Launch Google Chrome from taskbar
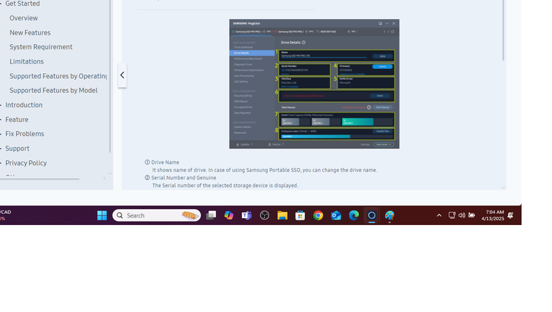Viewport: 552px width, 312px height. tap(318, 215)
